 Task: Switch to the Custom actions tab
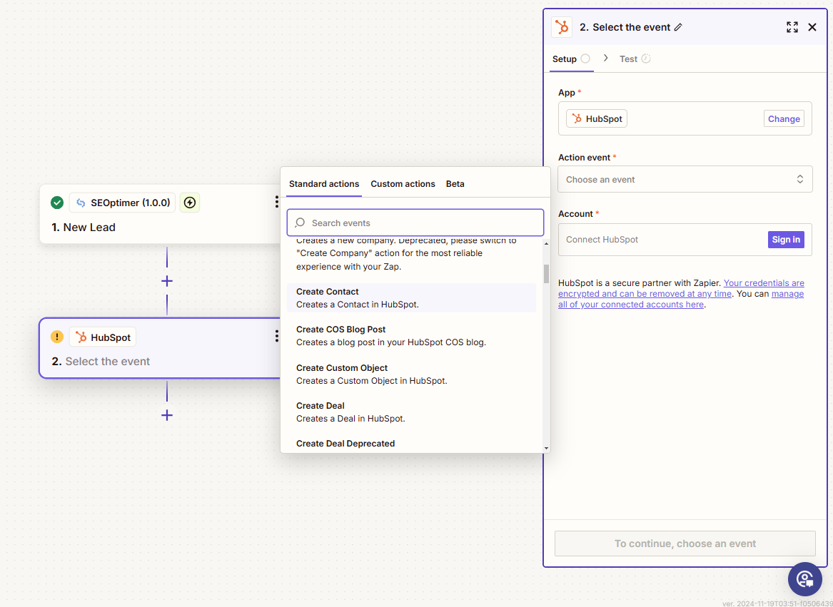tap(403, 184)
